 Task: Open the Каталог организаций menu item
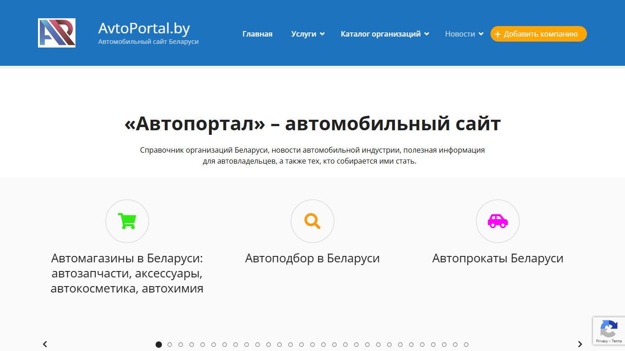(381, 34)
